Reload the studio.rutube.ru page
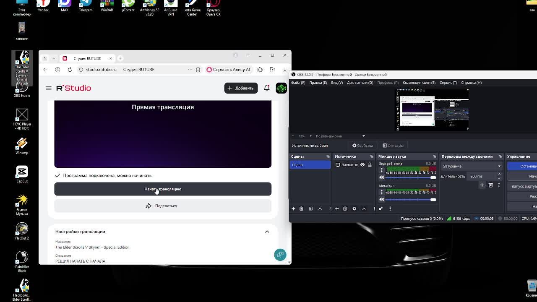 (x=70, y=70)
